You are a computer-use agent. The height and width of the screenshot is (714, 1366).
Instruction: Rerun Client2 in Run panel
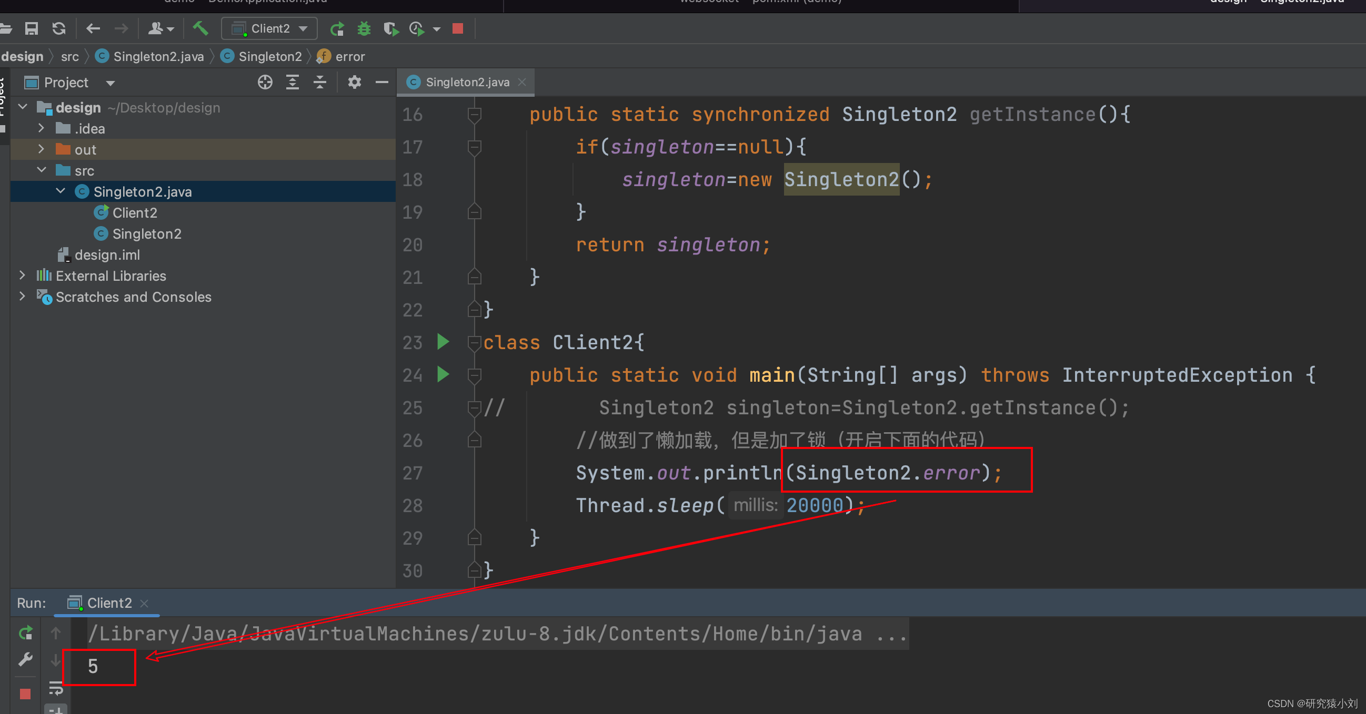point(25,633)
